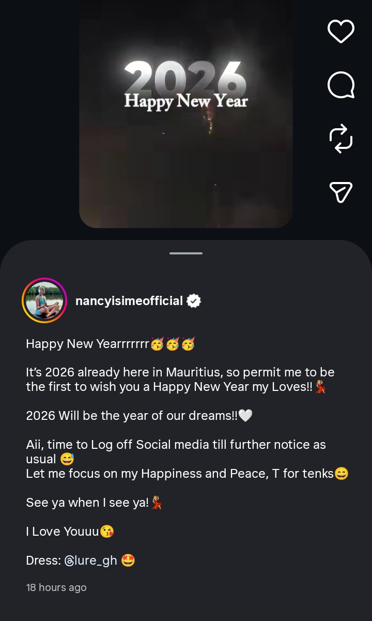Tap the "Happy New Year" overlay text in the video
The width and height of the screenshot is (372, 621).
pyautogui.click(x=186, y=101)
